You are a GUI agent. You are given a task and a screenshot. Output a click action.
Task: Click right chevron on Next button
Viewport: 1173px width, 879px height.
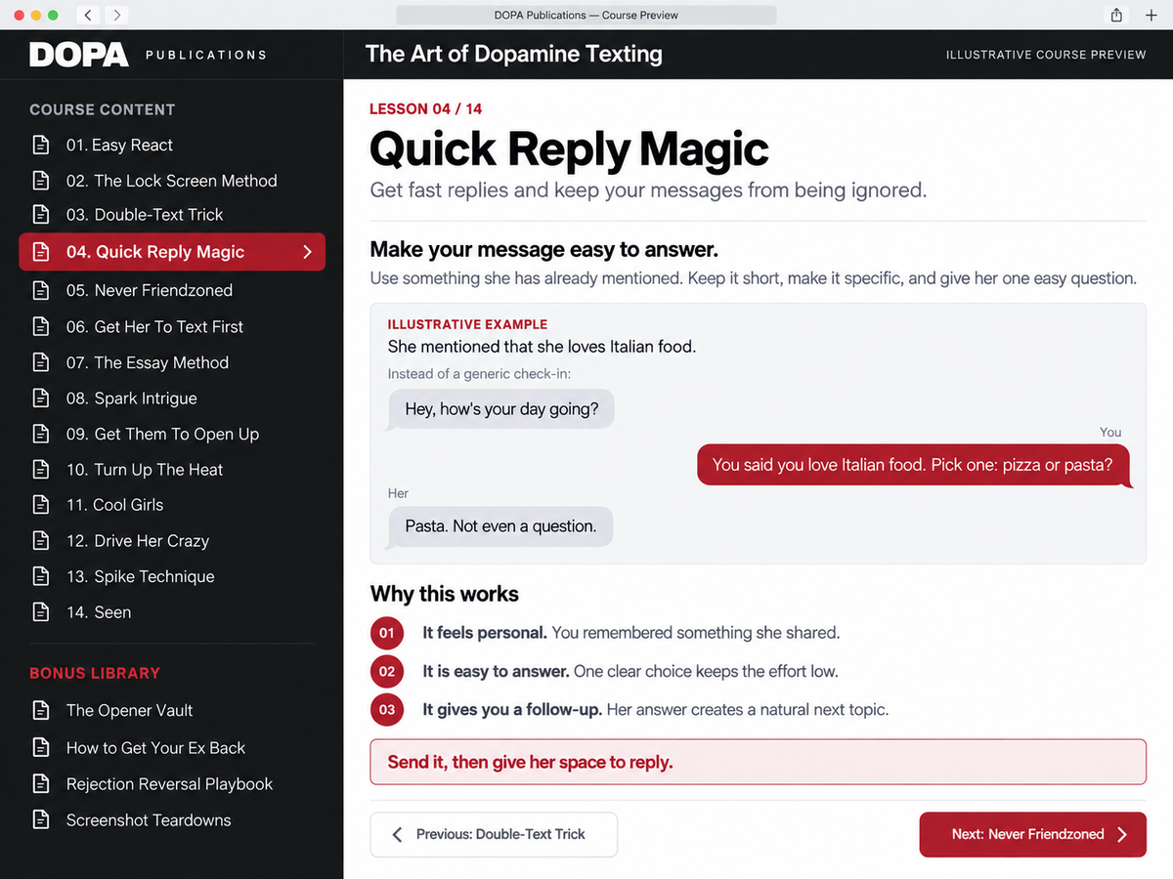click(1122, 834)
